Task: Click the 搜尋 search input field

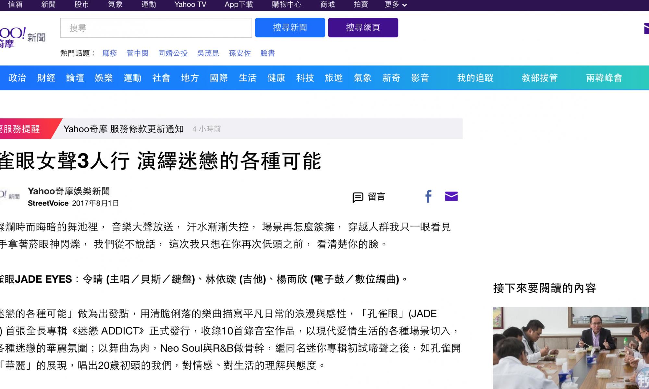Action: tap(156, 28)
